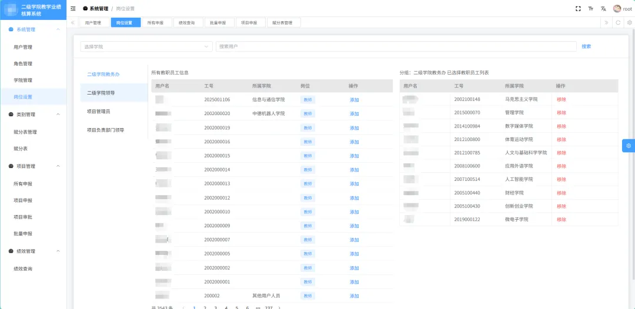Jump to last page 237
Viewport: 635px width, 309px height.
[268, 307]
